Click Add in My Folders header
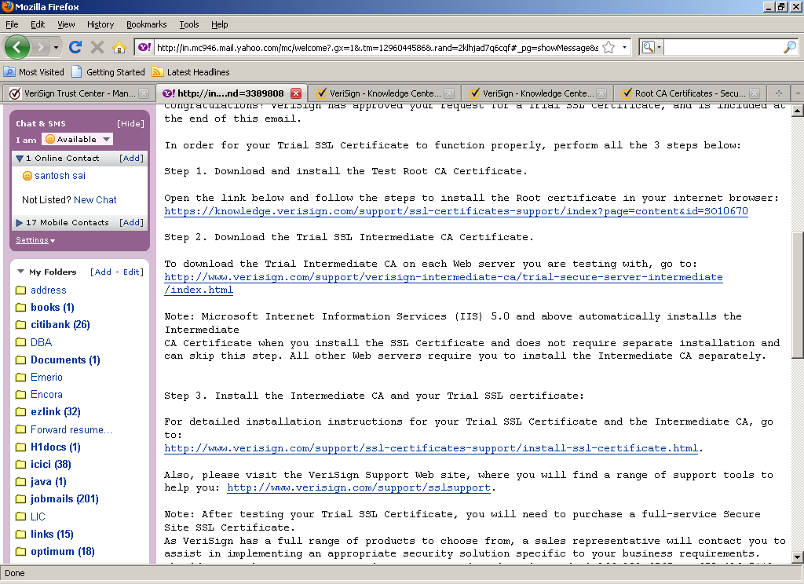Screen dimensions: 804x584 [x=103, y=272]
